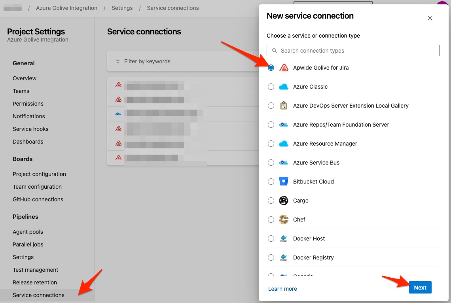Close the New service connection dialog
The height and width of the screenshot is (303, 451).
click(x=430, y=18)
